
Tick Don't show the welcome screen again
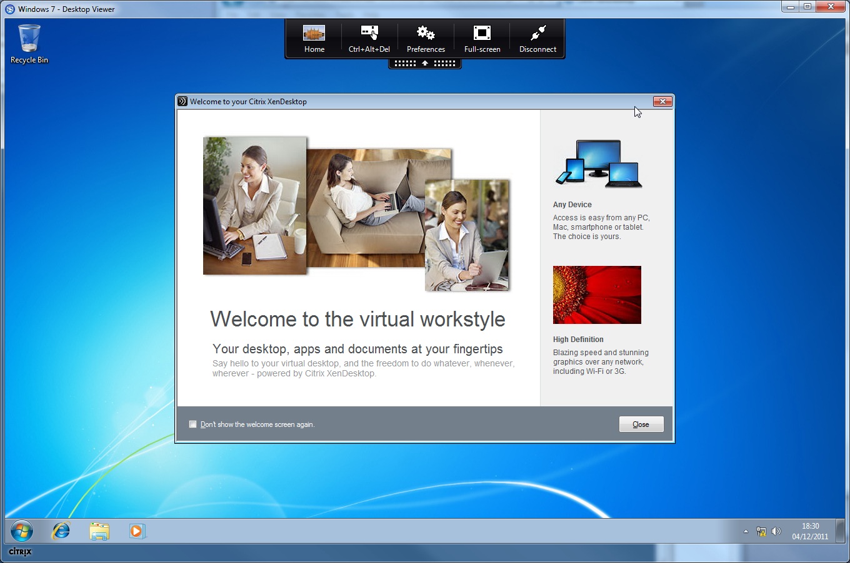coord(193,424)
